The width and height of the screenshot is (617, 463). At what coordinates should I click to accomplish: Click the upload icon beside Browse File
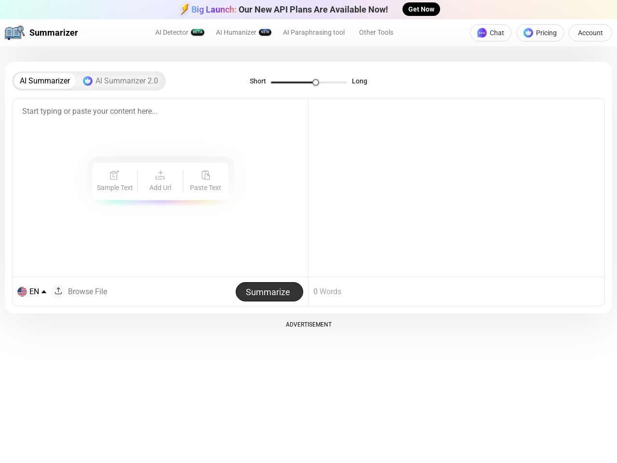(x=58, y=291)
